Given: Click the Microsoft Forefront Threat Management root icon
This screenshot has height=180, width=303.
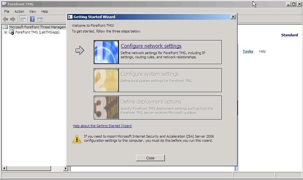Looking at the screenshot, I should [x=5, y=27].
